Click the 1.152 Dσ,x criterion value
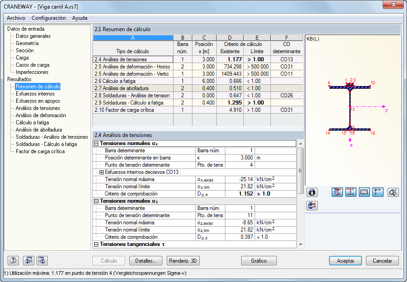The image size is (407, 282). tap(240, 194)
